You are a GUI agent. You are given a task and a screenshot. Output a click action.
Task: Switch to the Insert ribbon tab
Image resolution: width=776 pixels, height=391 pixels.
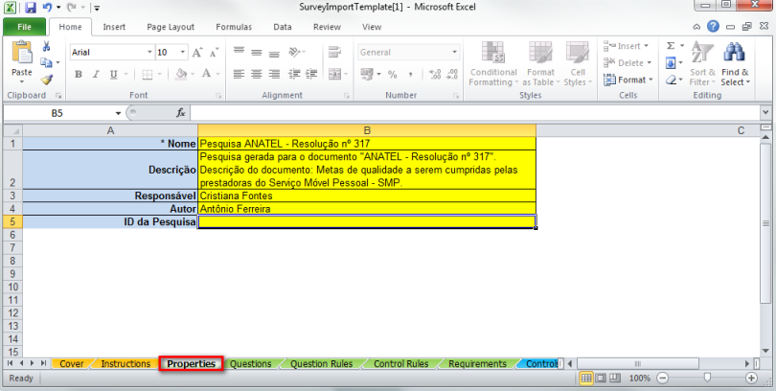114,27
